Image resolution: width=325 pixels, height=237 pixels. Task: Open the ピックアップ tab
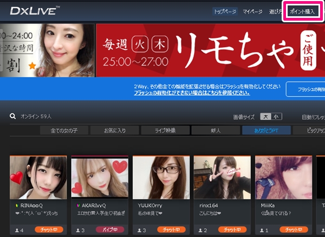pos(309,130)
